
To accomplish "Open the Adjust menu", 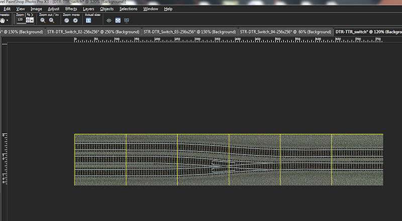I will coord(53,9).
